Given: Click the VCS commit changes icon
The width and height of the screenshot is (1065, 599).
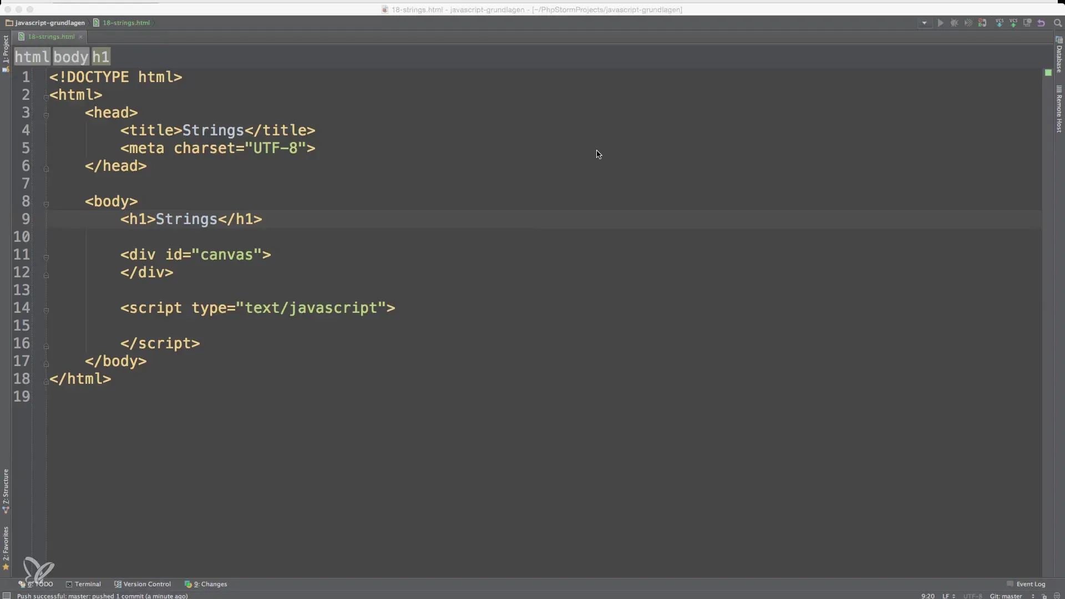Looking at the screenshot, I should pos(1013,23).
